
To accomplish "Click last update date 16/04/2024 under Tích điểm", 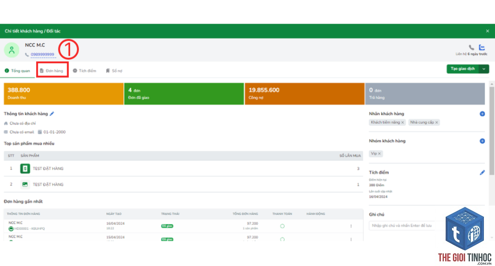I will pos(378,196).
